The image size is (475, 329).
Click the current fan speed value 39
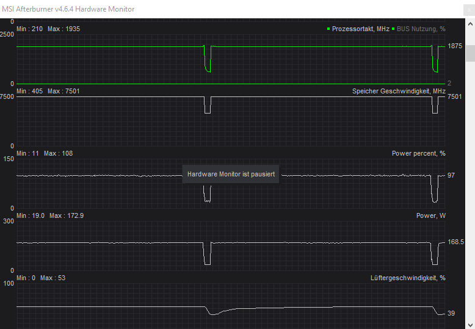(451, 313)
